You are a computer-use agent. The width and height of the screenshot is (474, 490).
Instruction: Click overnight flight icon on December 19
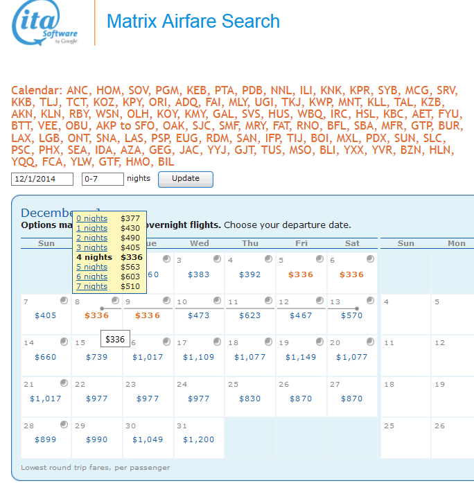[319, 342]
